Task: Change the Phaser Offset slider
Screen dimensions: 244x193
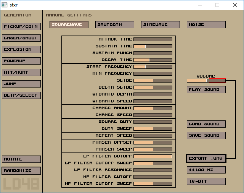Action: click(153, 143)
